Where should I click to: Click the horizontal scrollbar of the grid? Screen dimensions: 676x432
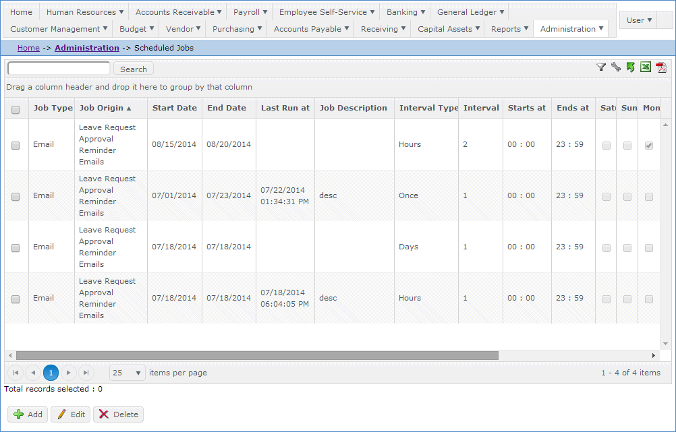coord(256,355)
